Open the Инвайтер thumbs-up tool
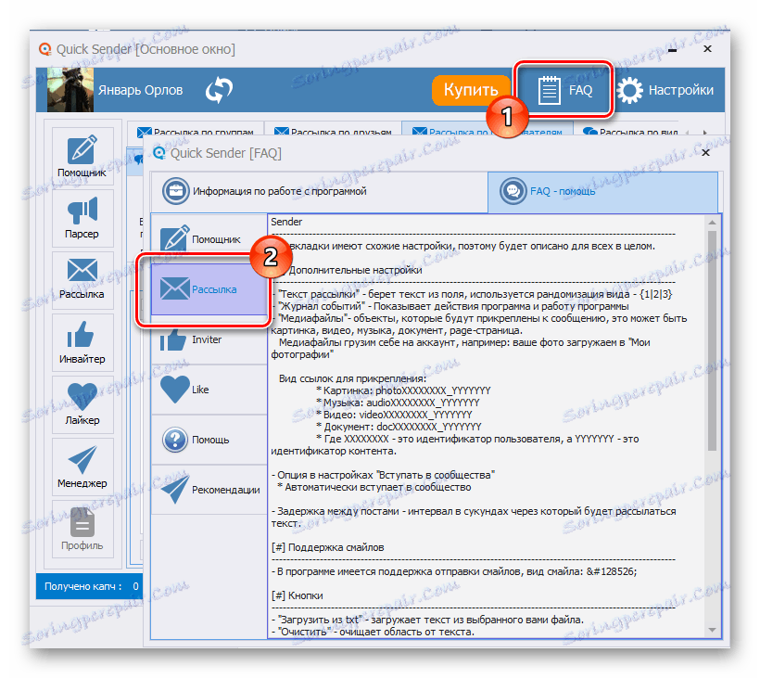Viewport: 760px width, 678px height. [x=82, y=342]
